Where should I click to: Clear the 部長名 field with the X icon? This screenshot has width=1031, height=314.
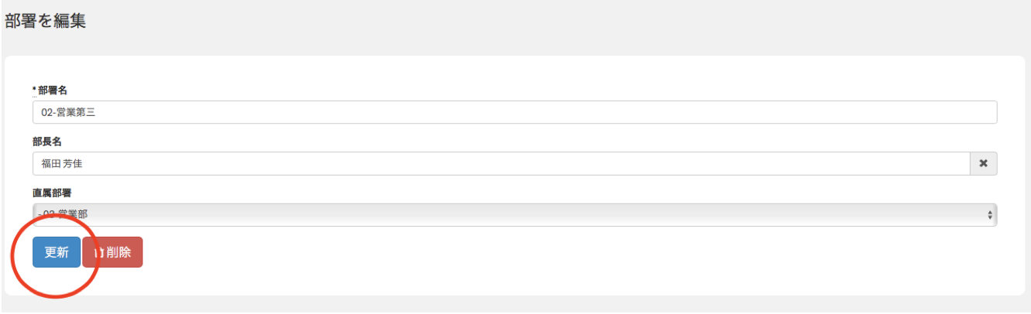[983, 164]
